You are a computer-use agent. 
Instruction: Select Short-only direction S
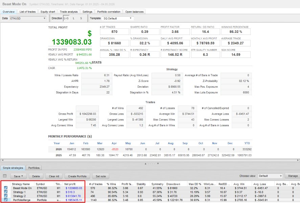pos(81,18)
